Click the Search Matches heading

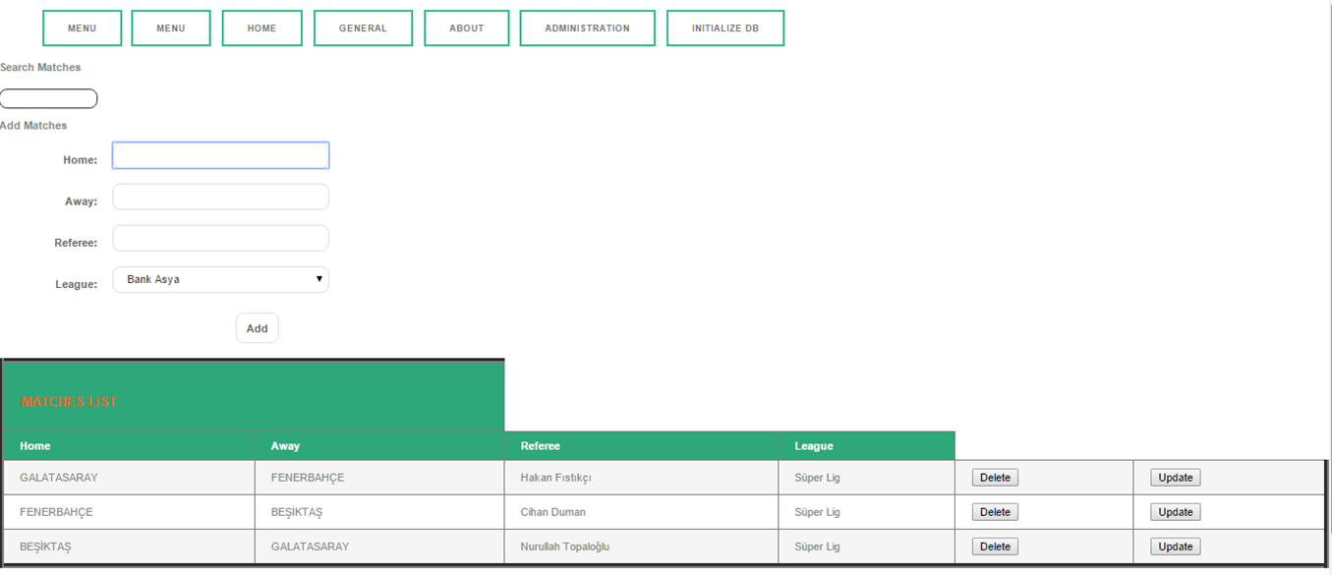(x=40, y=67)
